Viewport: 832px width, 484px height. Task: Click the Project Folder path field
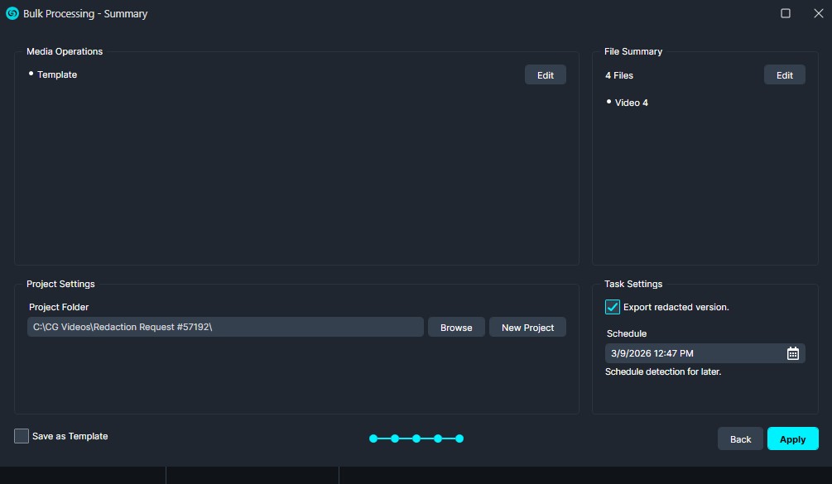(x=225, y=328)
